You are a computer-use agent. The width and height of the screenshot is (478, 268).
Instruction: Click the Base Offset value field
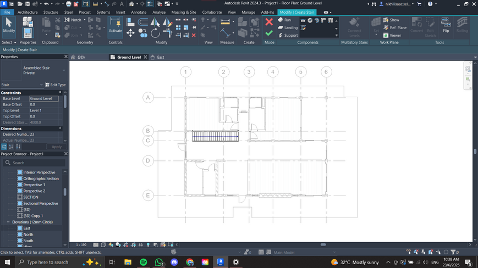tap(45, 104)
